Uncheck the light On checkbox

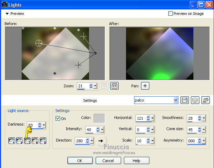(58, 118)
